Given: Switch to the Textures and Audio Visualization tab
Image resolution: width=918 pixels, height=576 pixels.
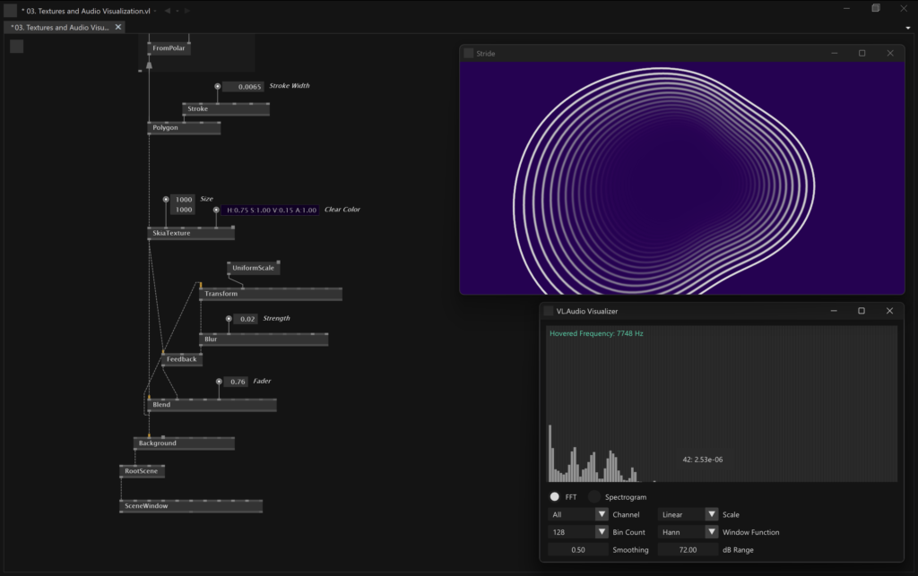Looking at the screenshot, I should [59, 28].
